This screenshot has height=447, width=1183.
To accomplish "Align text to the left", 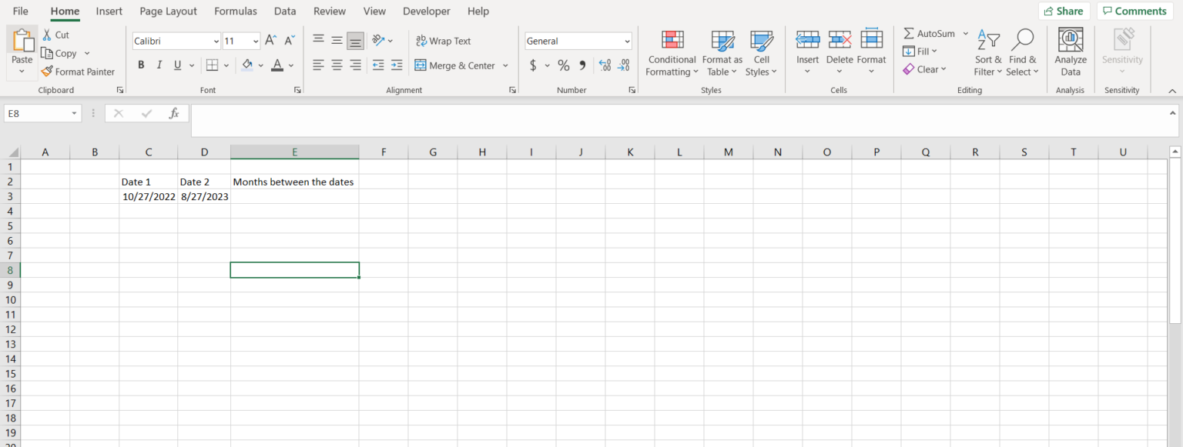I will 318,65.
